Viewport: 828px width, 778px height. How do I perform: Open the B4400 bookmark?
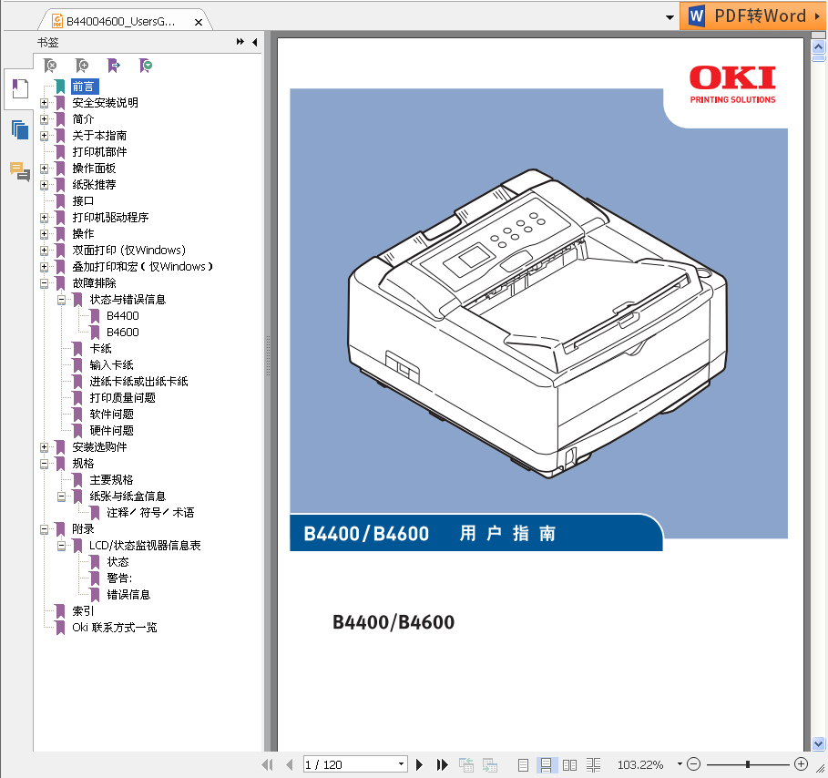pyautogui.click(x=122, y=316)
